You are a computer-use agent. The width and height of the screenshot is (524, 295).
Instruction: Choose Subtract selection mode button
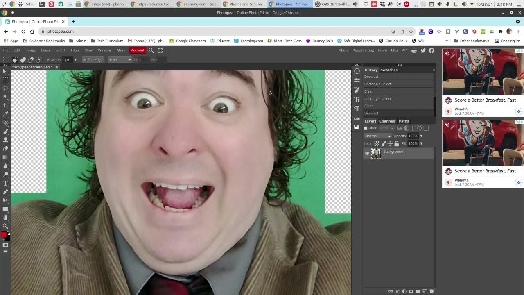point(31,60)
